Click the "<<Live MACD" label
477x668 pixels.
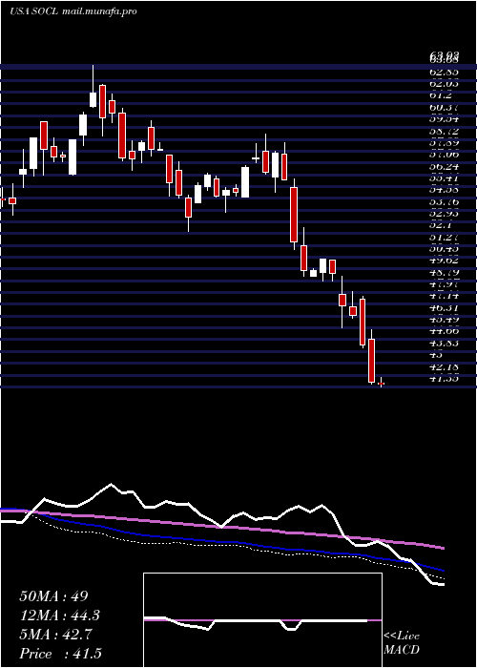(402, 642)
